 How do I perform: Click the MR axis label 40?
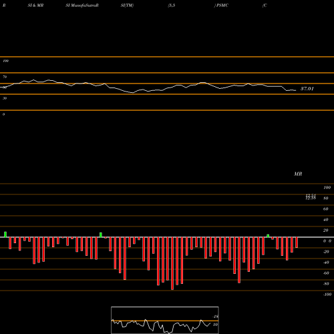pyautogui.click(x=326, y=220)
